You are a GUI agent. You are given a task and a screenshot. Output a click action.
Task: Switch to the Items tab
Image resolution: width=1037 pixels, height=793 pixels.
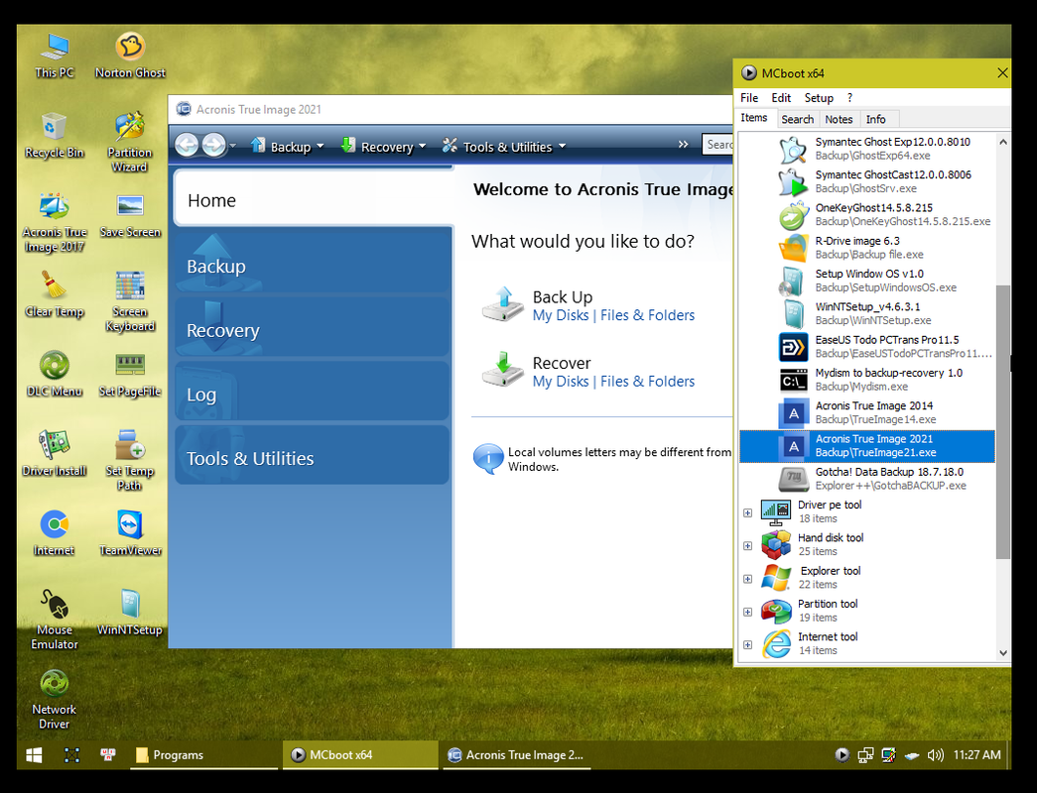(754, 118)
